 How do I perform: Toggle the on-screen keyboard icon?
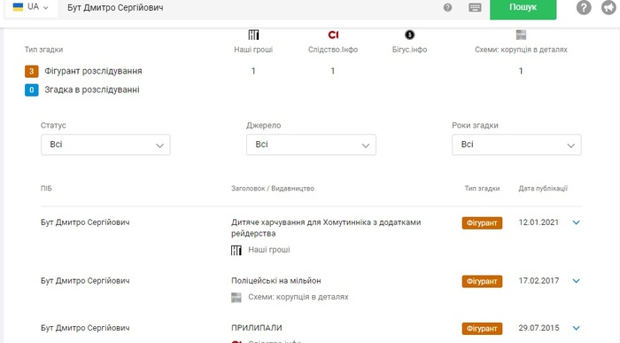tap(475, 7)
